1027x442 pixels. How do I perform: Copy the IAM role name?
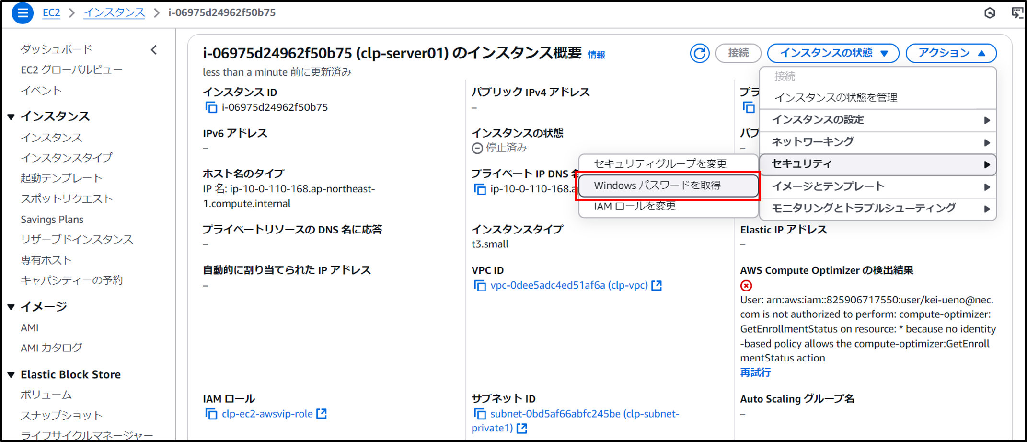[211, 414]
